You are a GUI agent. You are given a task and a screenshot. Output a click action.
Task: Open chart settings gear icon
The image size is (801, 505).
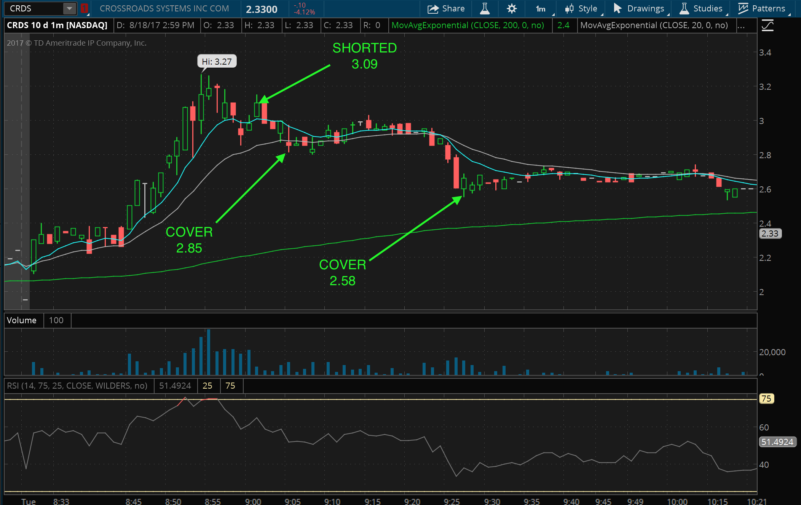click(512, 8)
